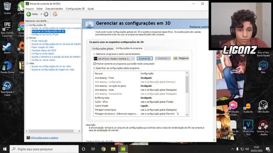The image size is (273, 153).
Task: Open the Configurações 3D menu
Action: tap(75, 8)
